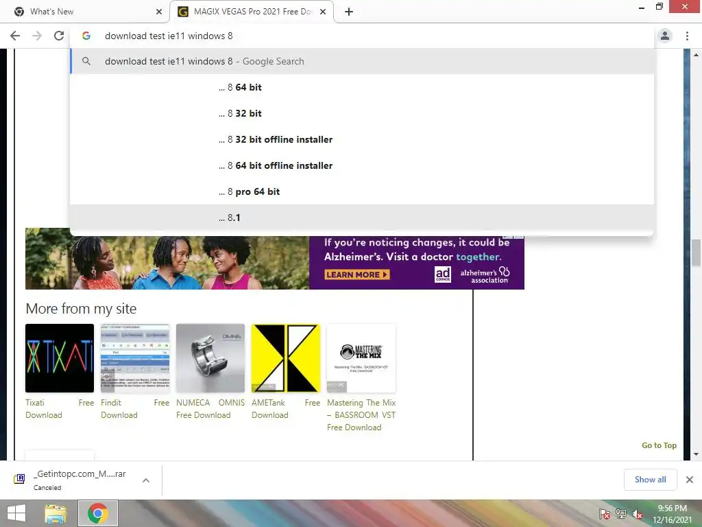Click LEARN MORE on Alzheimer's ad

point(356,274)
